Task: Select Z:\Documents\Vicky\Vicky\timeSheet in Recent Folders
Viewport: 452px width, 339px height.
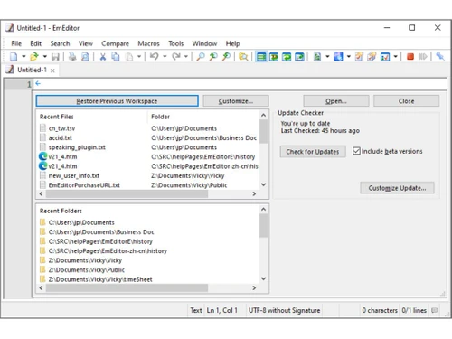Action: [100, 279]
